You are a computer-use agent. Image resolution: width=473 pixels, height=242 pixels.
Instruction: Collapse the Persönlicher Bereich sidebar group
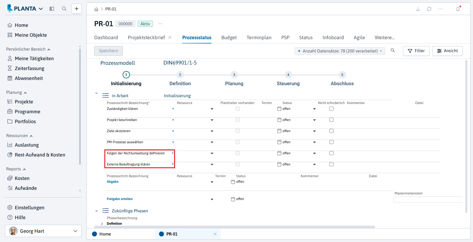(x=28, y=49)
